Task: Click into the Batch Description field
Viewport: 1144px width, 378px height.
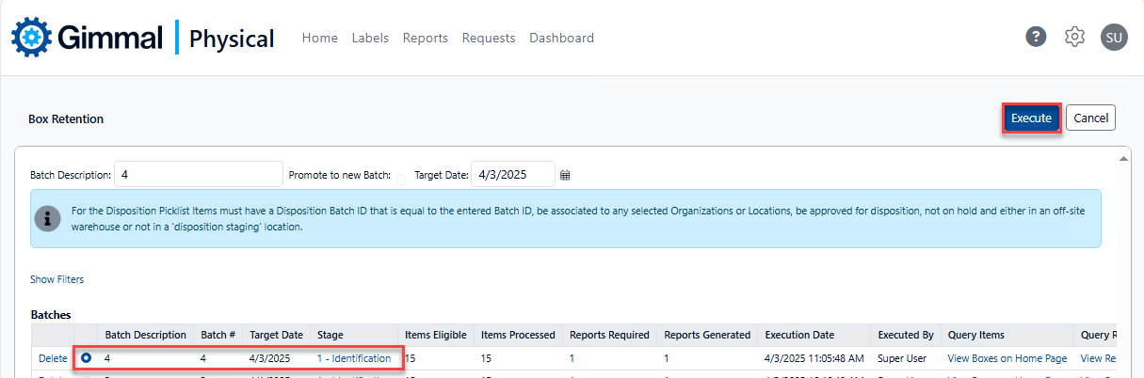Action: (x=198, y=174)
